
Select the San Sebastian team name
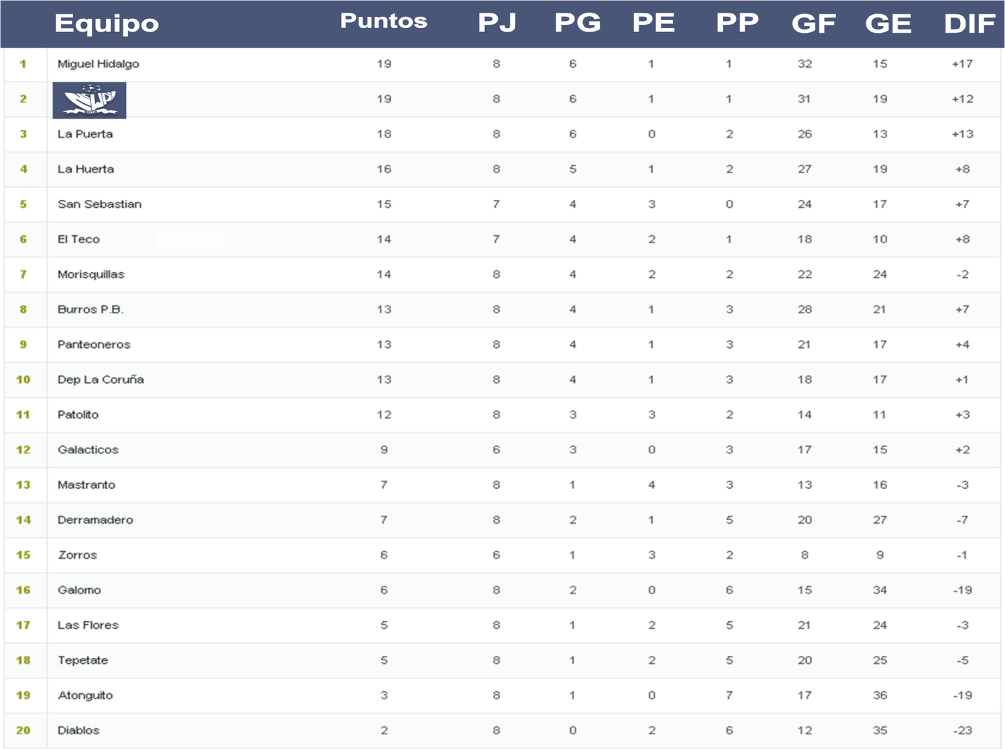click(x=99, y=204)
